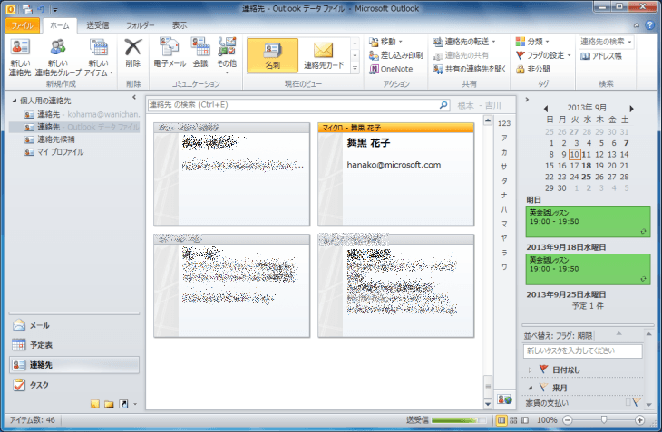
Task: Send contact to OneNote
Action: coord(391,69)
